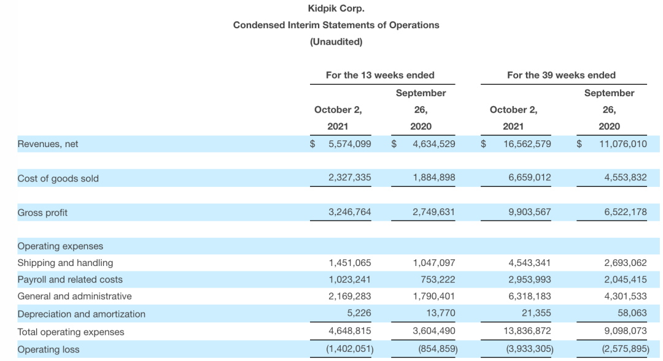Click revenue value 16,562,579
This screenshot has height=361, width=663.
527,144
